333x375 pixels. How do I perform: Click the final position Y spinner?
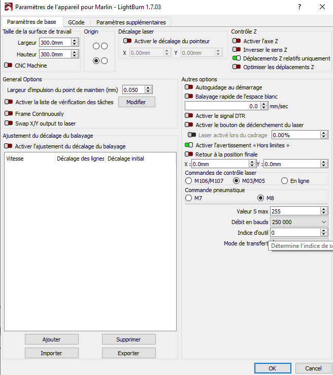coord(324,164)
